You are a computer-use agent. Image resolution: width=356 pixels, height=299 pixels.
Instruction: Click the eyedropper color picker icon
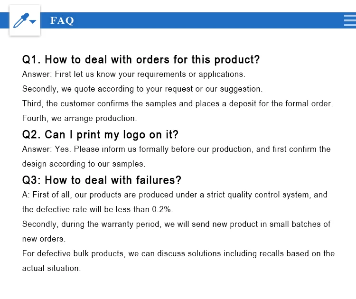click(21, 20)
